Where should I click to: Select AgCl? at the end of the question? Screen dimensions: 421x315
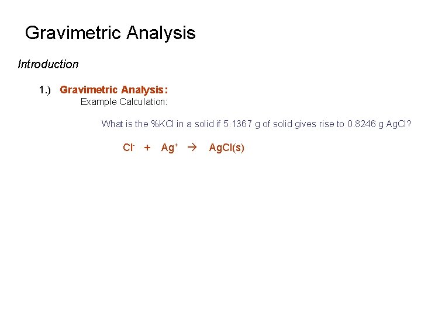click(399, 124)
